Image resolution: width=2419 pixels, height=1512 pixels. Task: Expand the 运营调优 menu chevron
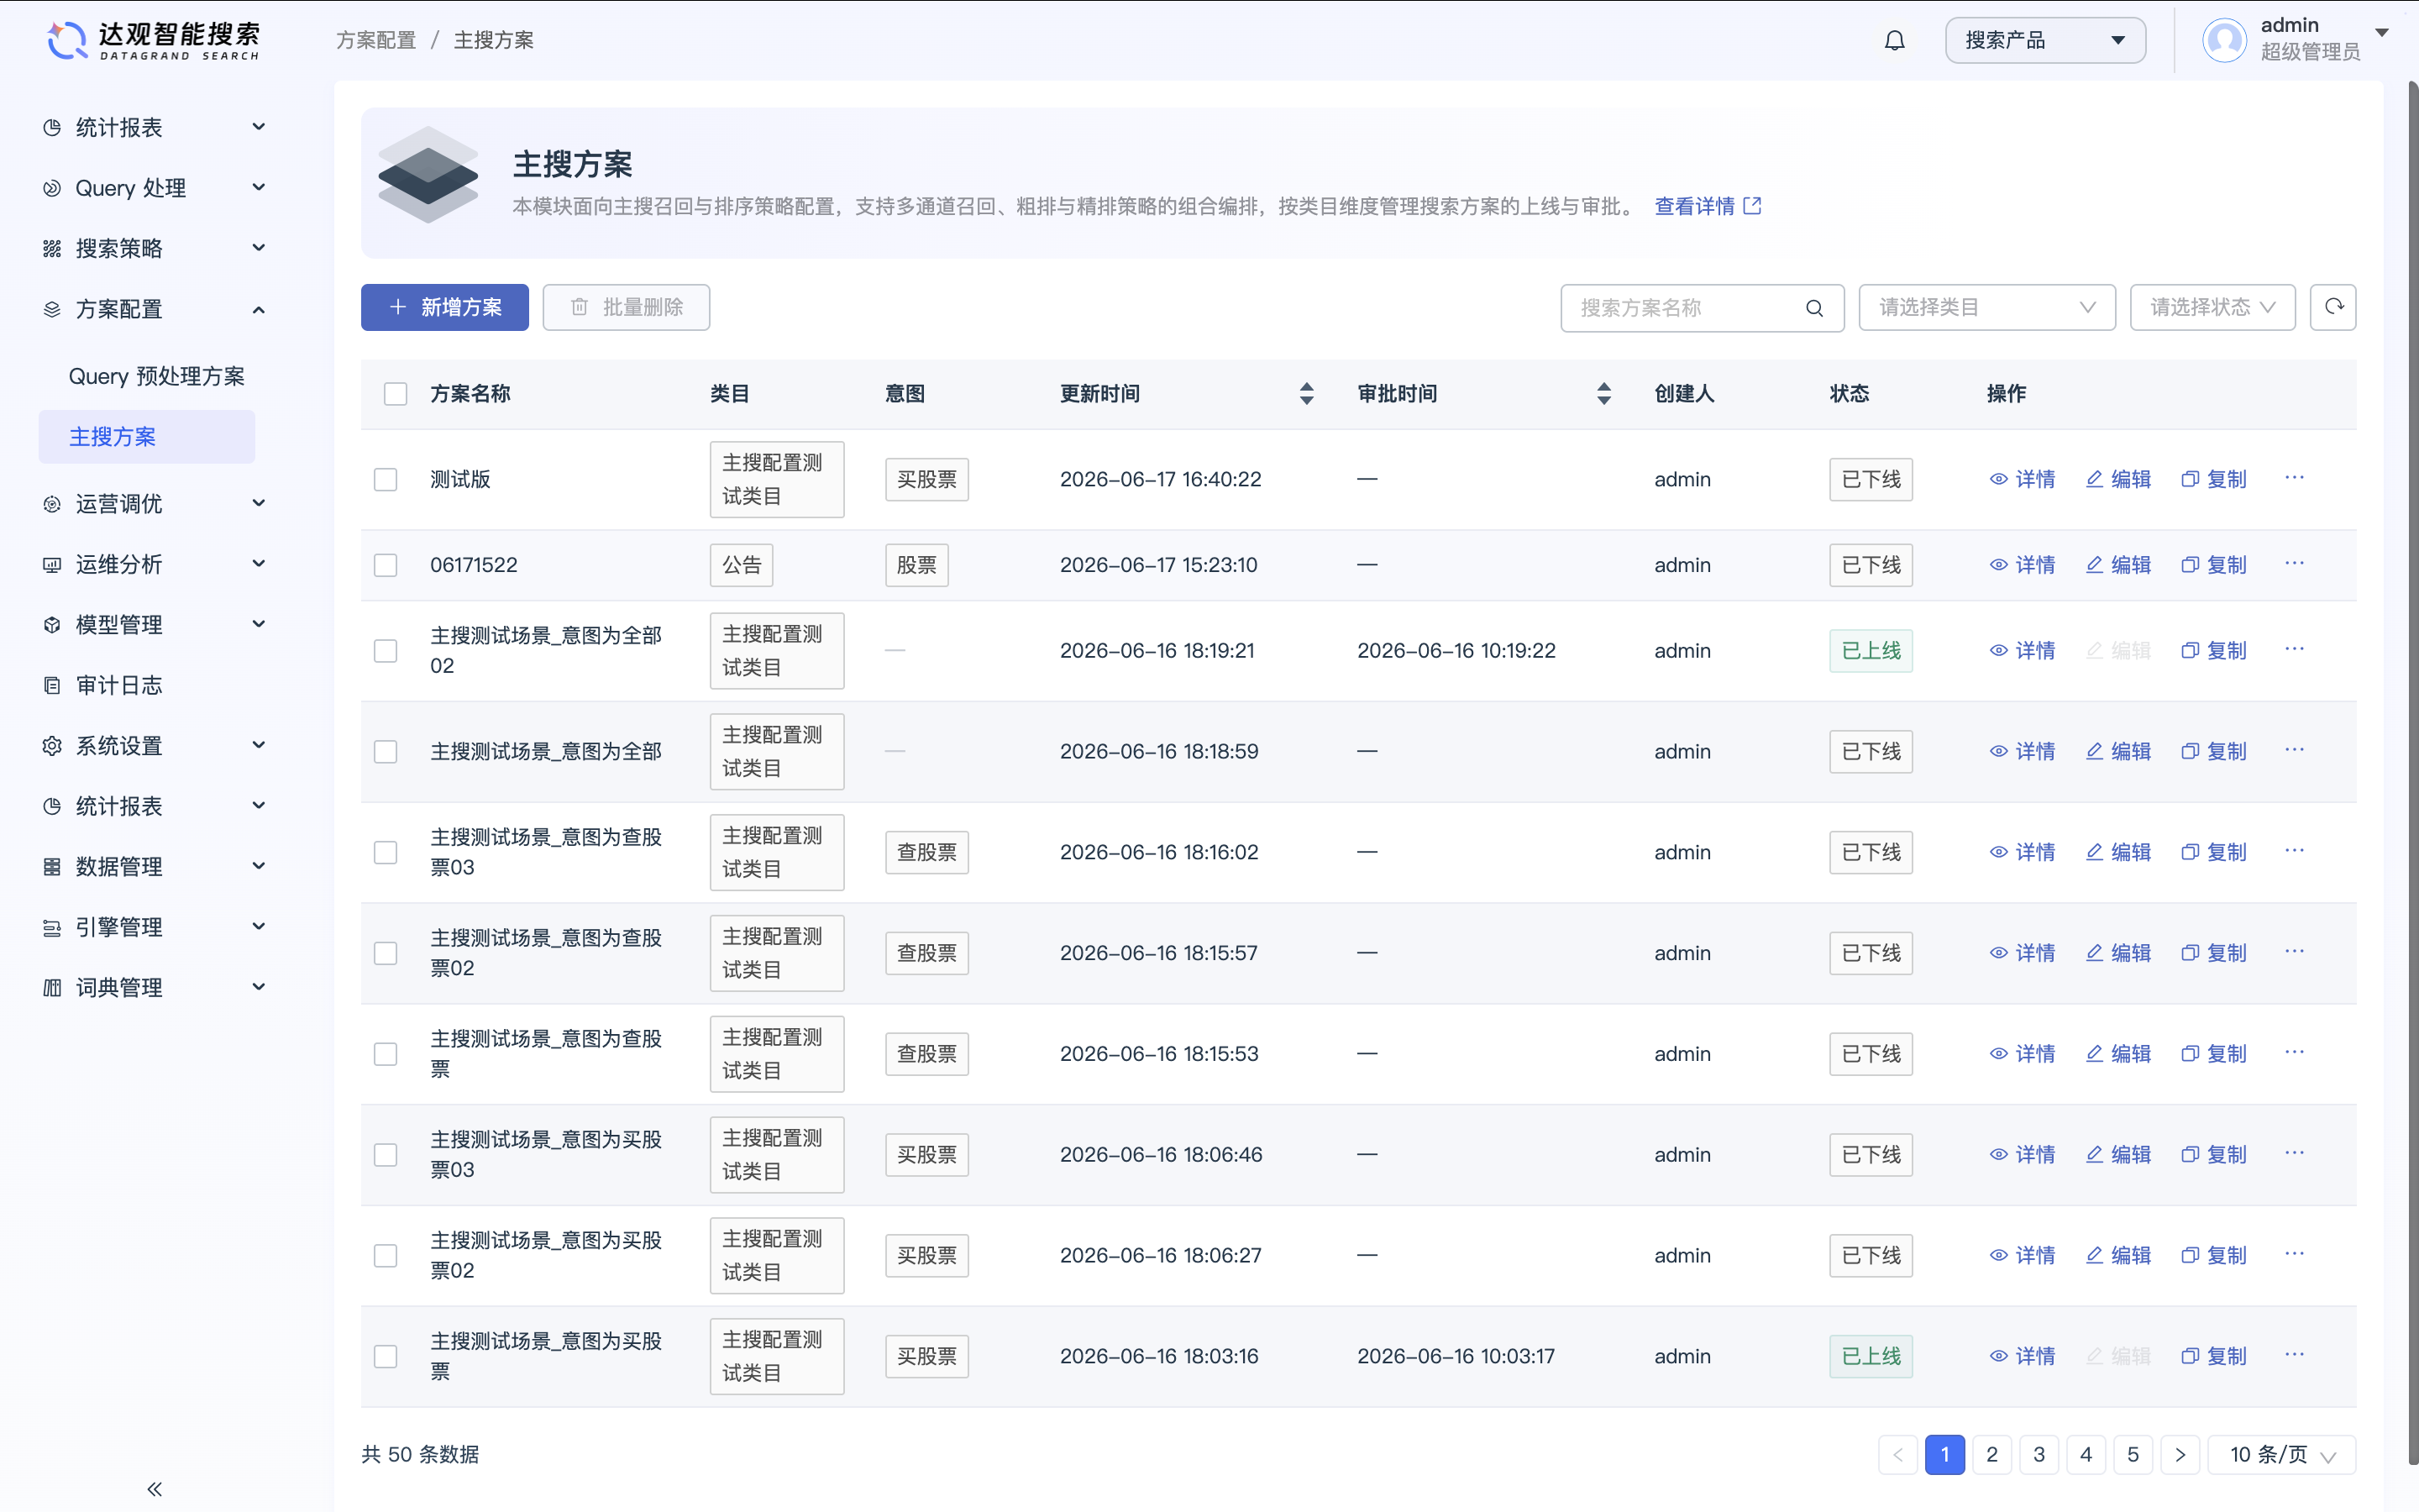pyautogui.click(x=259, y=503)
